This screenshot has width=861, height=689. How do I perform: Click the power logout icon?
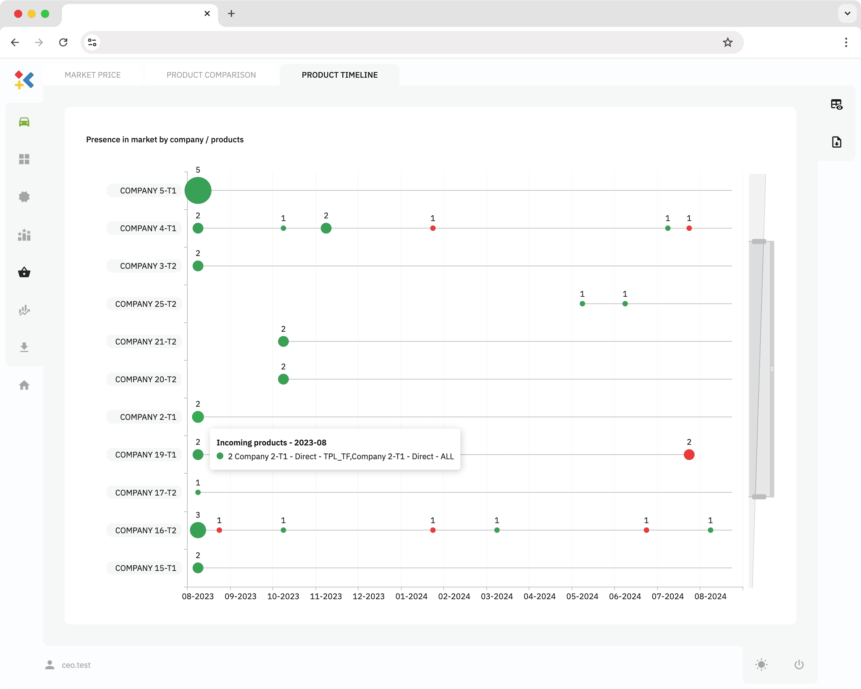click(x=799, y=665)
